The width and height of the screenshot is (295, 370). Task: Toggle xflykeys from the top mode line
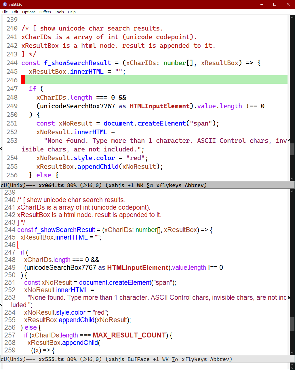coord(169,185)
